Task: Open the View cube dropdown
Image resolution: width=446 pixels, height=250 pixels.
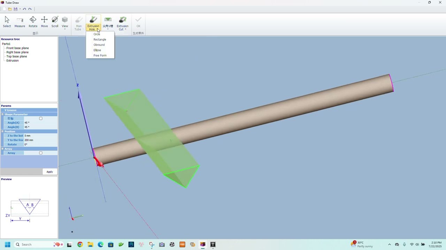Action: coord(65,23)
